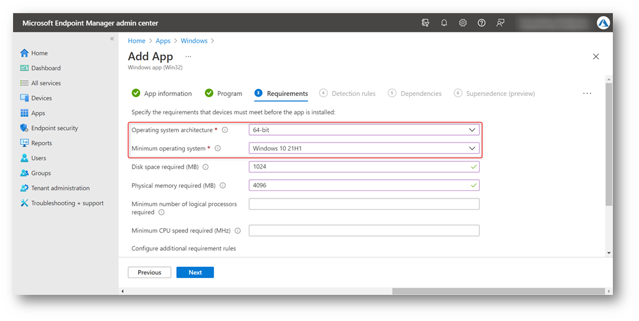Show info for Physical memory required

(223, 185)
